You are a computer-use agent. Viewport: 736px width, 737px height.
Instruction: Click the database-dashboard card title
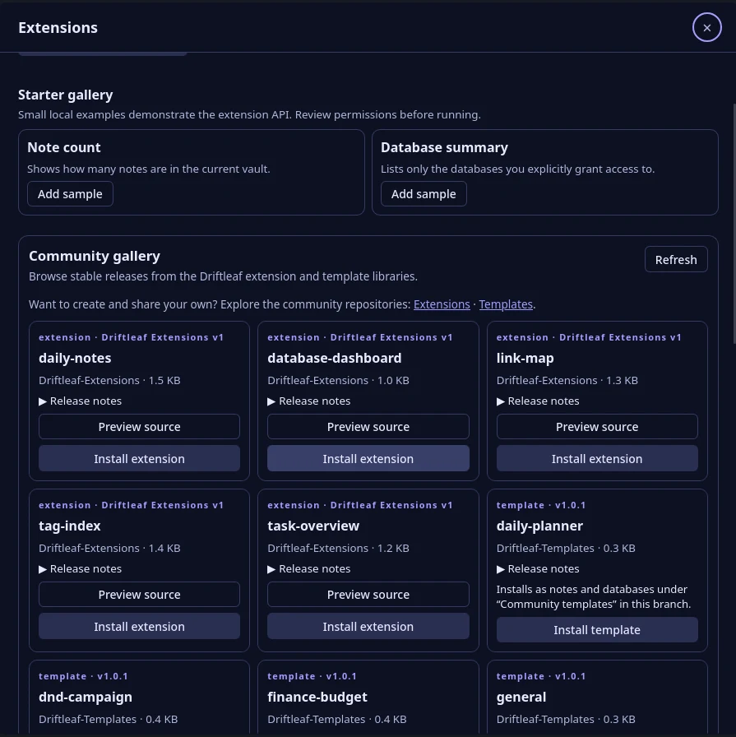pyautogui.click(x=334, y=358)
